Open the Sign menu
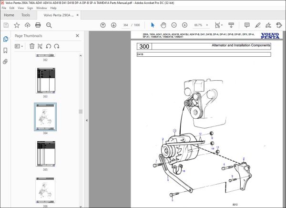Viewport: 286px width, 208px height. coord(30,8)
